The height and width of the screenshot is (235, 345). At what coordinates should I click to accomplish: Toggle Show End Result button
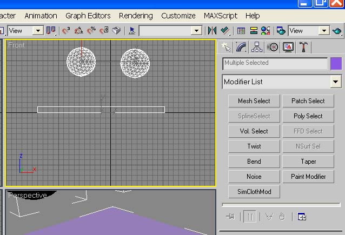coord(250,217)
